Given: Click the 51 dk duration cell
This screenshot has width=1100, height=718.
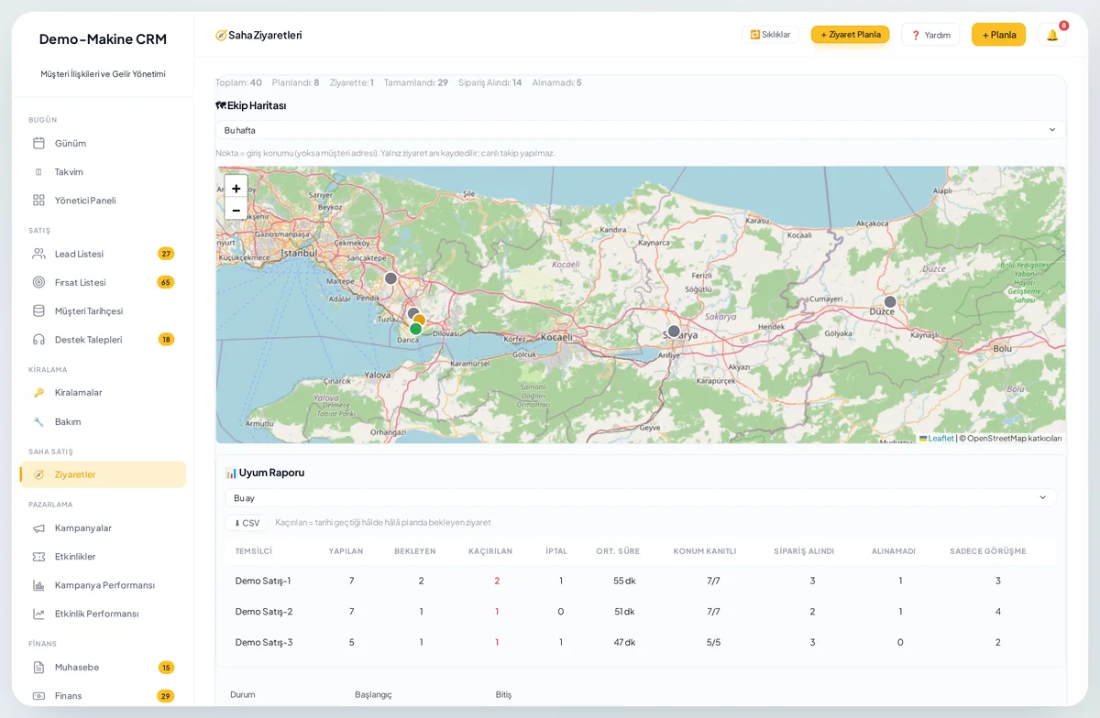Looking at the screenshot, I should coord(624,612).
